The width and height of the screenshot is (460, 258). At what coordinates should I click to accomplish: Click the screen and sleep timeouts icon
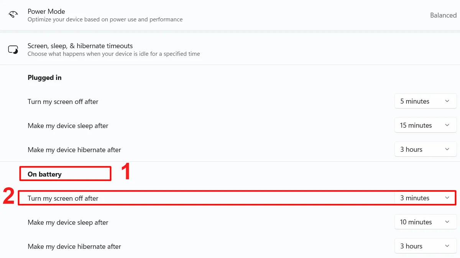coord(13,50)
